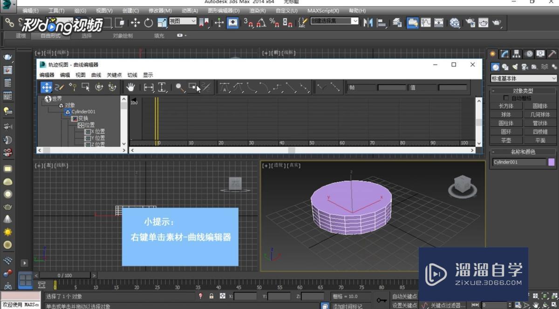Switch to the Lights category in Create panel

(x=514, y=67)
